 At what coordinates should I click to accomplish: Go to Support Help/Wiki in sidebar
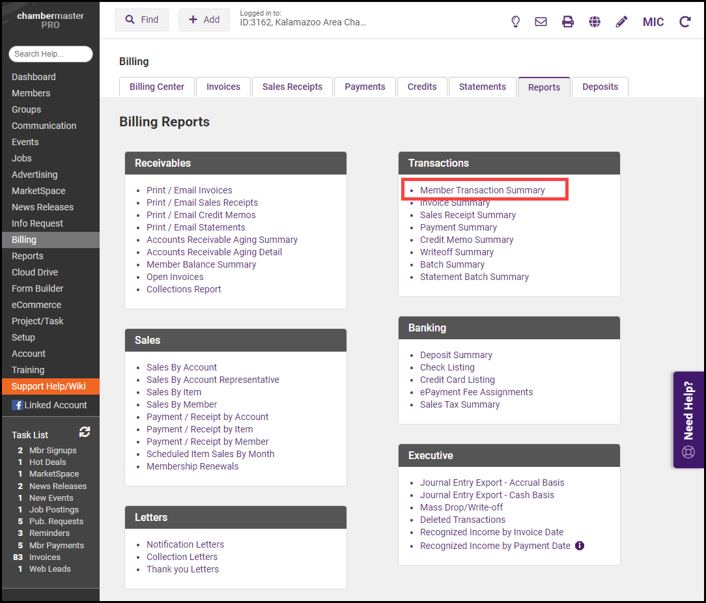coord(49,386)
